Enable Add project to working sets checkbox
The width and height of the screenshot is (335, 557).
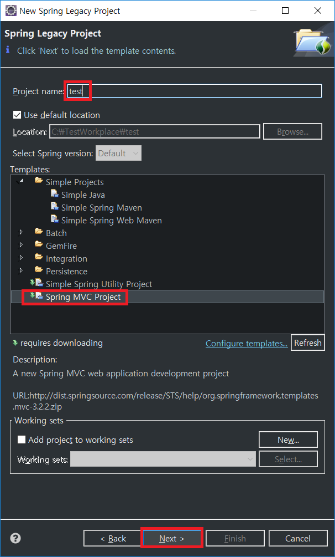[x=22, y=440]
